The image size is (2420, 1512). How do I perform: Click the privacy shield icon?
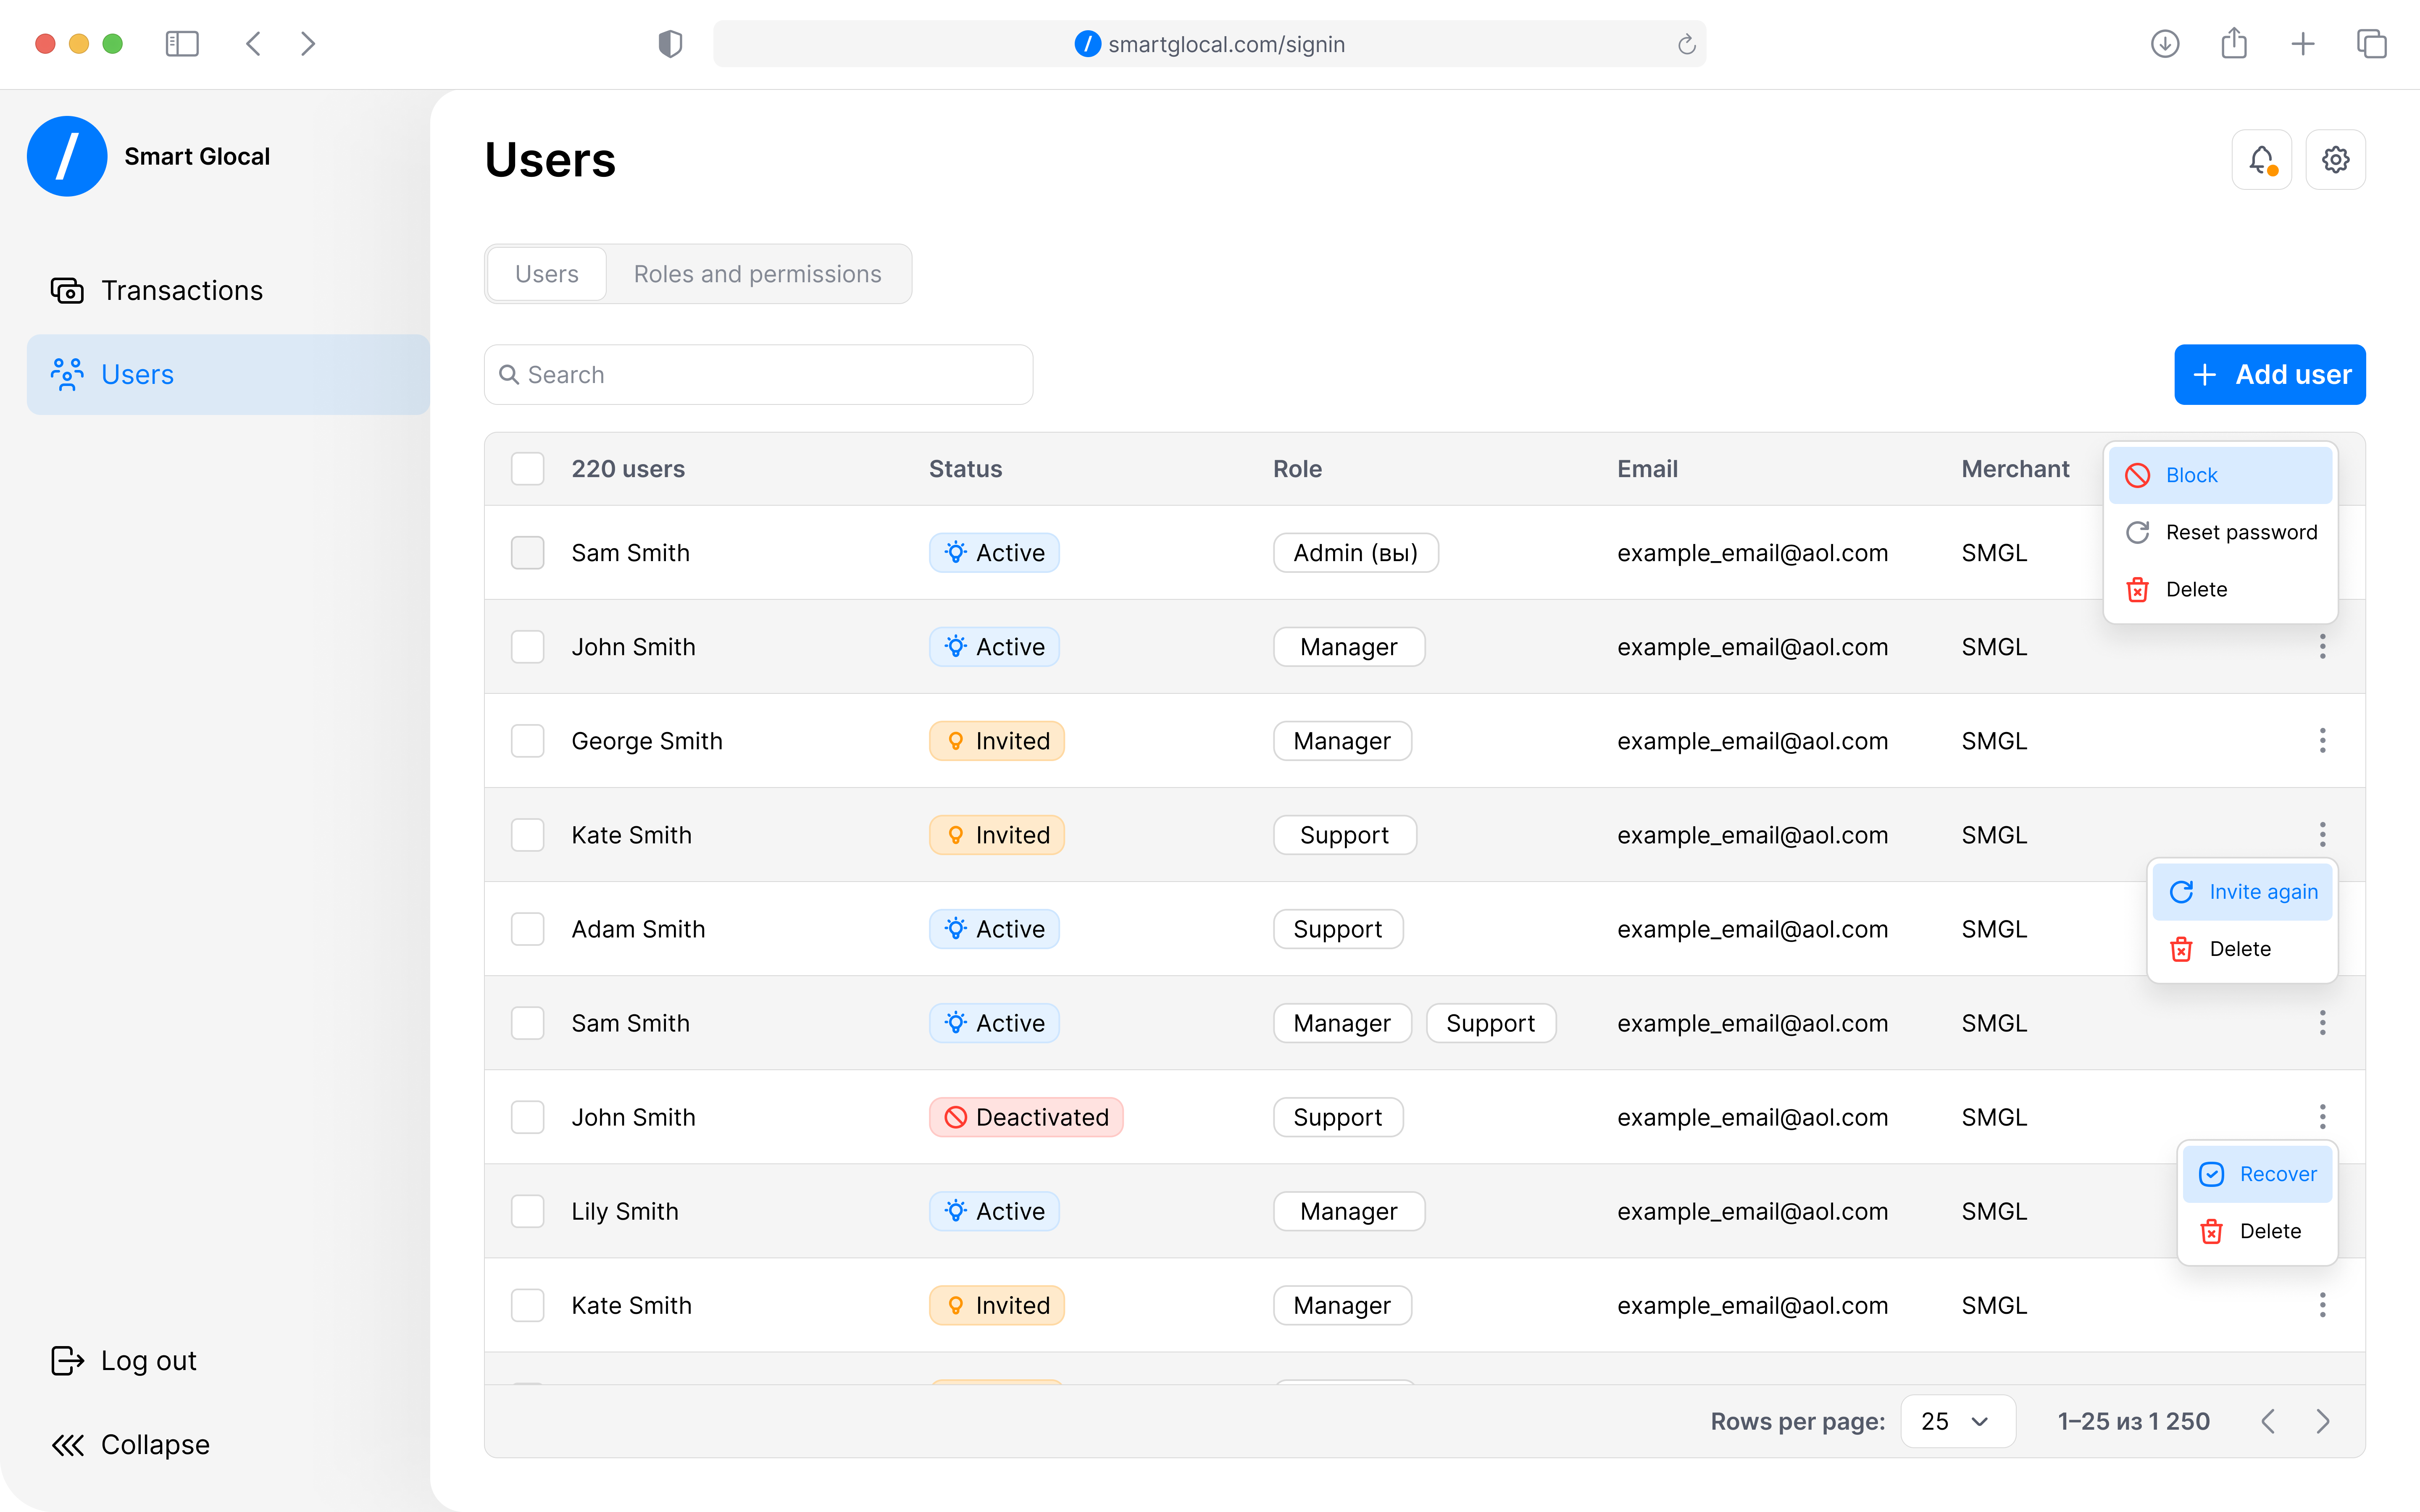tap(670, 44)
